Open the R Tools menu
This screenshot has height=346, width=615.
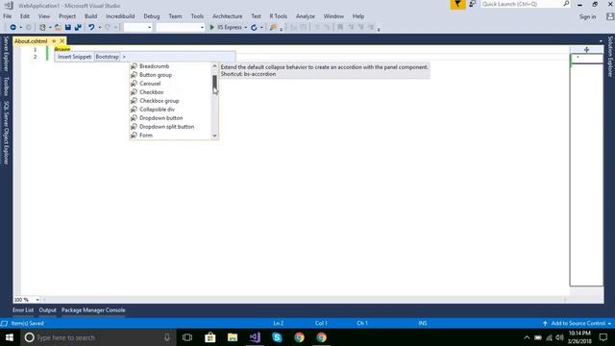(x=278, y=16)
